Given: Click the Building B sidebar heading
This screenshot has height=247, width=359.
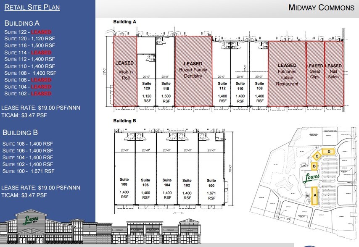Looking at the screenshot, I should pos(21,132).
